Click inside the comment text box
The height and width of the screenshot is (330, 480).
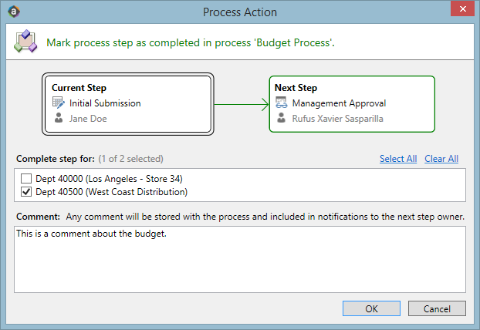click(x=239, y=259)
